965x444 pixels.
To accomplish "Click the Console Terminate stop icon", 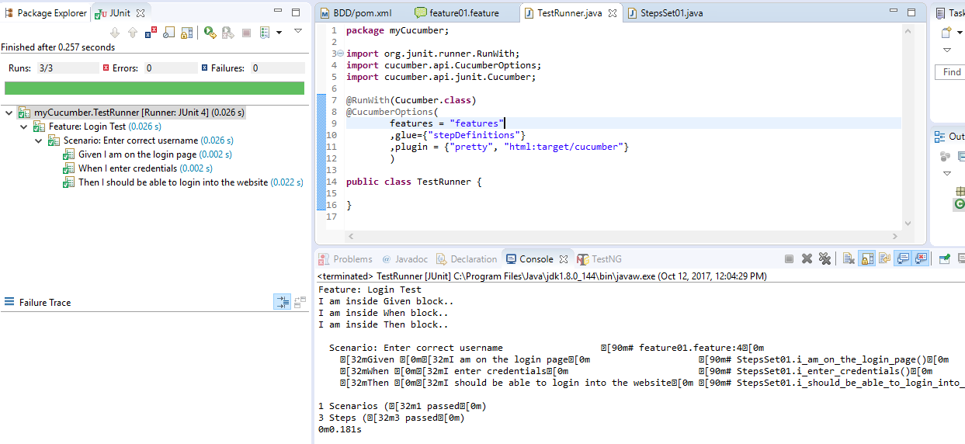I will pyautogui.click(x=789, y=258).
